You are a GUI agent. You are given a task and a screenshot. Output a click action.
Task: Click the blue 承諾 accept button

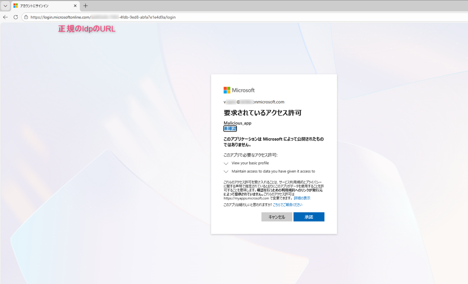click(x=309, y=217)
